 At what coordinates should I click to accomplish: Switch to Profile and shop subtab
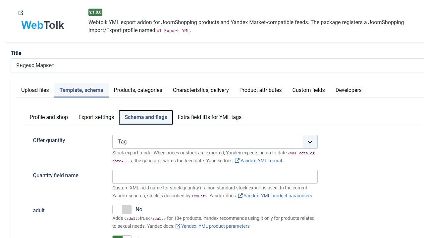49,117
